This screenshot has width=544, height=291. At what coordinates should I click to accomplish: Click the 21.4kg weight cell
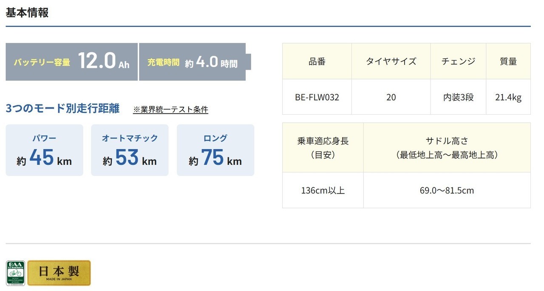(508, 97)
